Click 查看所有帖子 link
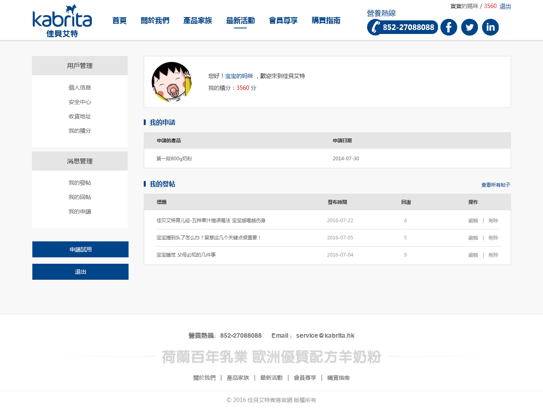 (x=496, y=185)
